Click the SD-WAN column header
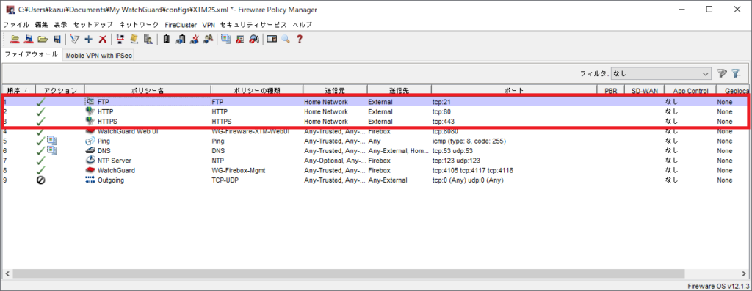 644,90
